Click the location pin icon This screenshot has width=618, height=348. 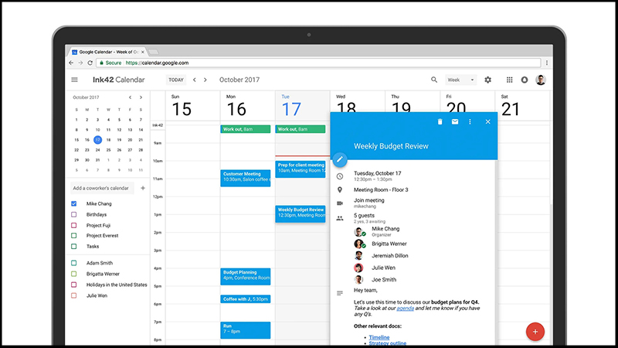(x=340, y=189)
